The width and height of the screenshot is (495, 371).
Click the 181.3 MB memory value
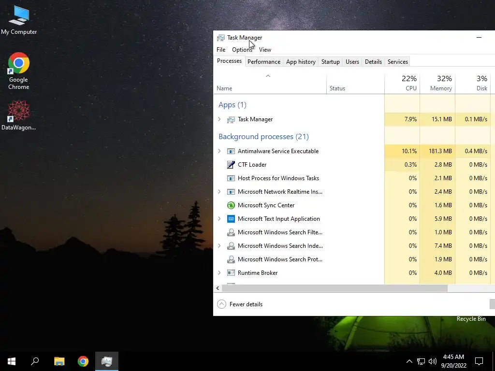point(440,151)
